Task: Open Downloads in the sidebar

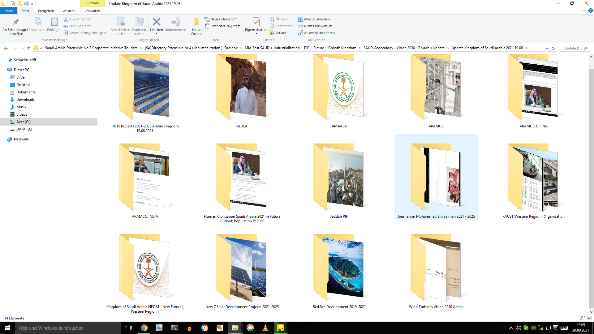Action: pyautogui.click(x=25, y=100)
